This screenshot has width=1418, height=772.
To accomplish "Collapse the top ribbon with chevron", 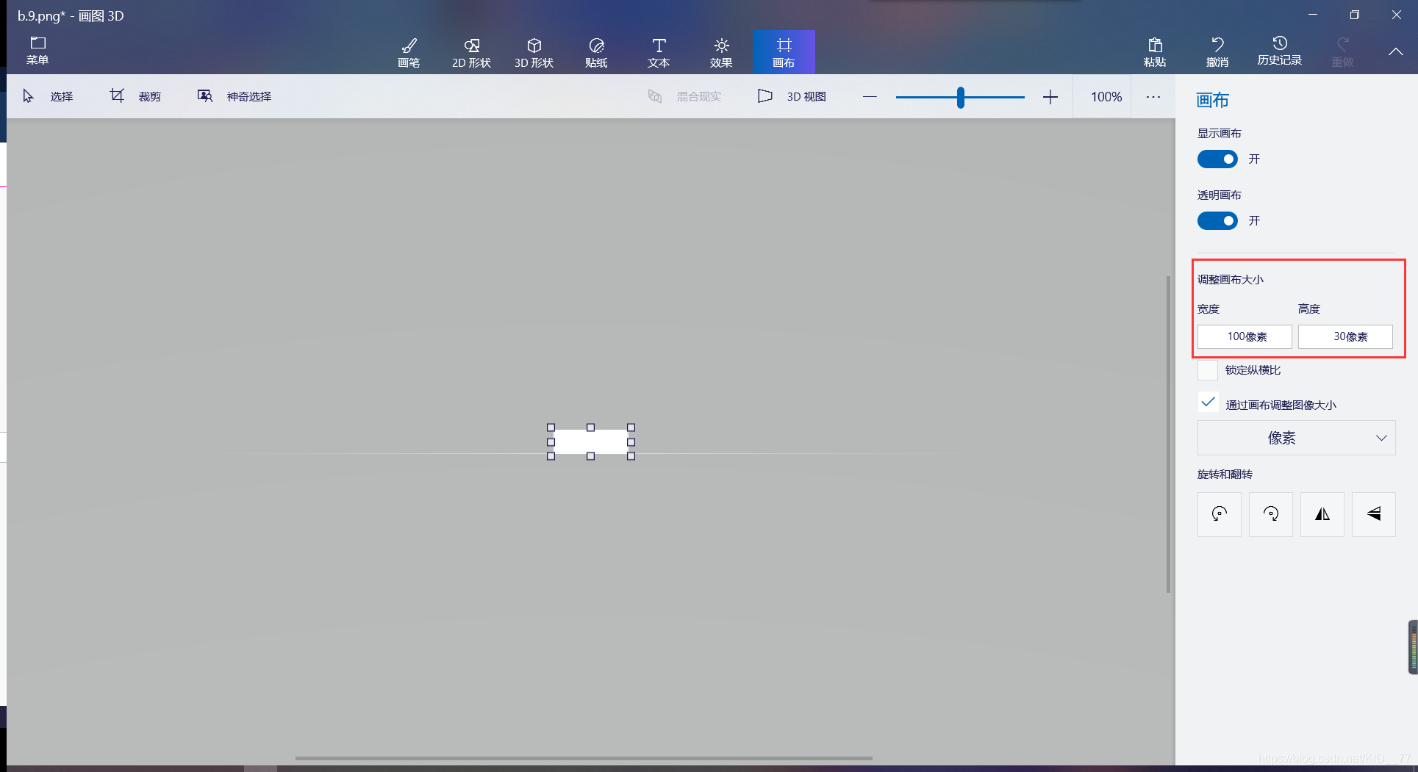I will pos(1395,51).
